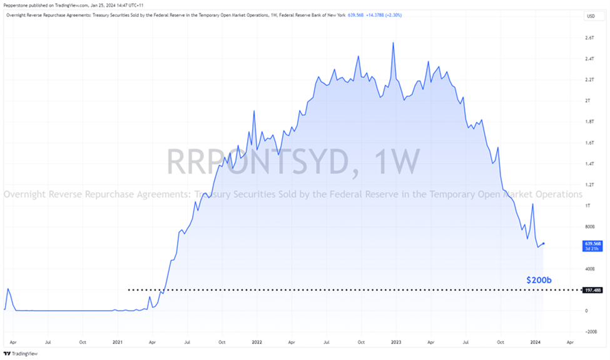Click the 2024 label on time axis

pos(535,343)
